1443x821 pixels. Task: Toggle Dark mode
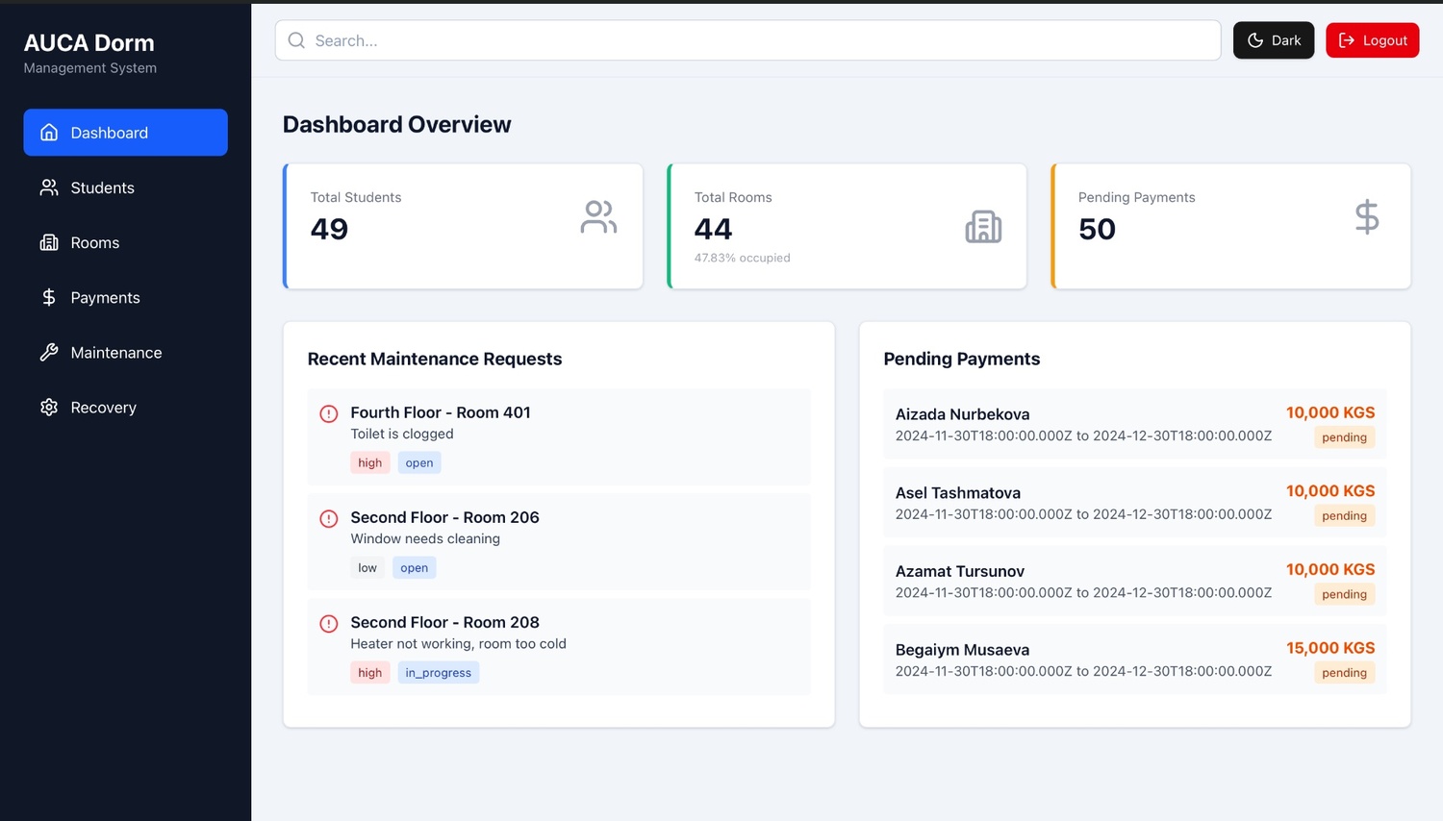[1274, 40]
